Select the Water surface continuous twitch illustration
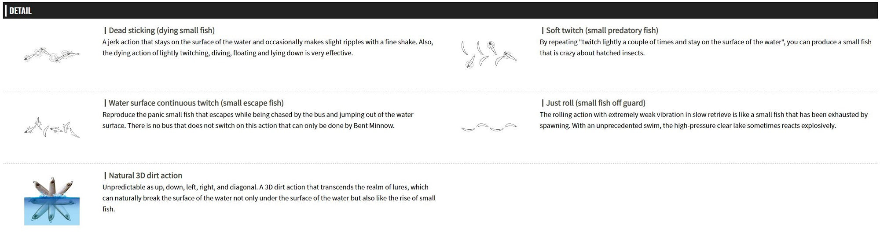 pos(52,127)
